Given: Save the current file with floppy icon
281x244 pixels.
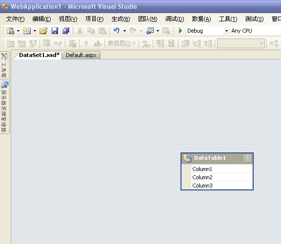Looking at the screenshot, I should [x=55, y=31].
